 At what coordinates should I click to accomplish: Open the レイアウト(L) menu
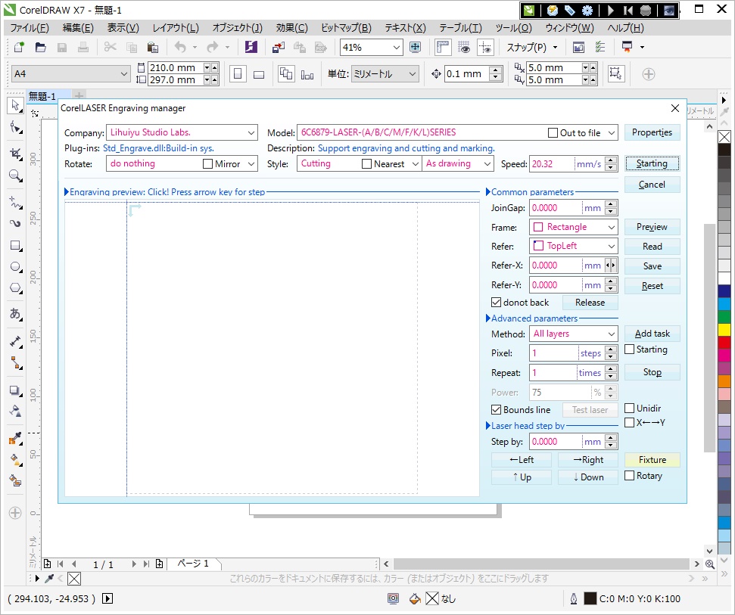pos(176,28)
